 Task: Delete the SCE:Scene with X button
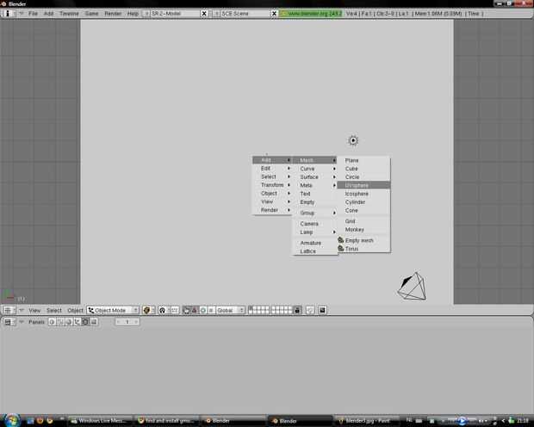coord(274,14)
